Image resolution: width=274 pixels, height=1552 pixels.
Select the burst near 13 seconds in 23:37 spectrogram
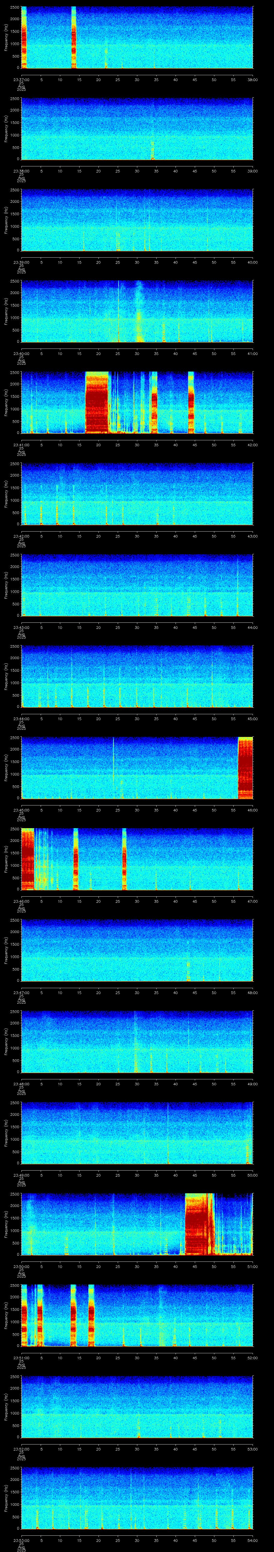(x=74, y=37)
